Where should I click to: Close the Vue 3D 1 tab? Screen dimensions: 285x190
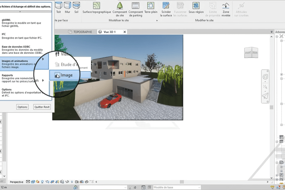[125, 32]
